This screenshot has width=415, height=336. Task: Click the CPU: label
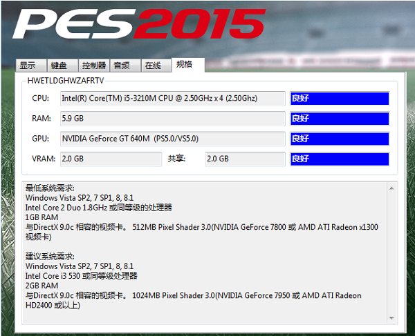click(41, 99)
